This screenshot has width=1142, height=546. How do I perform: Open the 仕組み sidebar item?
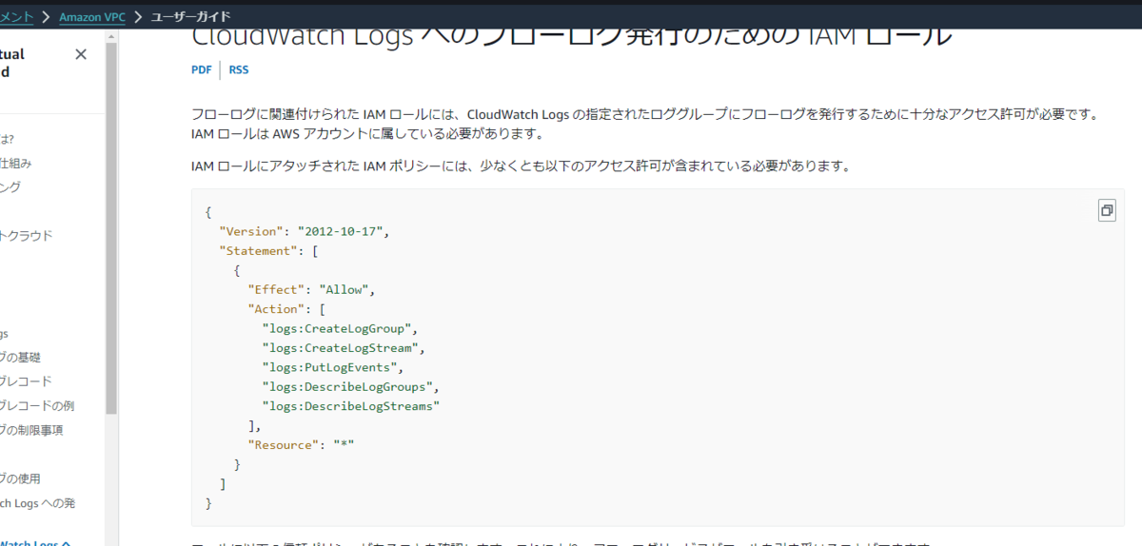(16, 163)
